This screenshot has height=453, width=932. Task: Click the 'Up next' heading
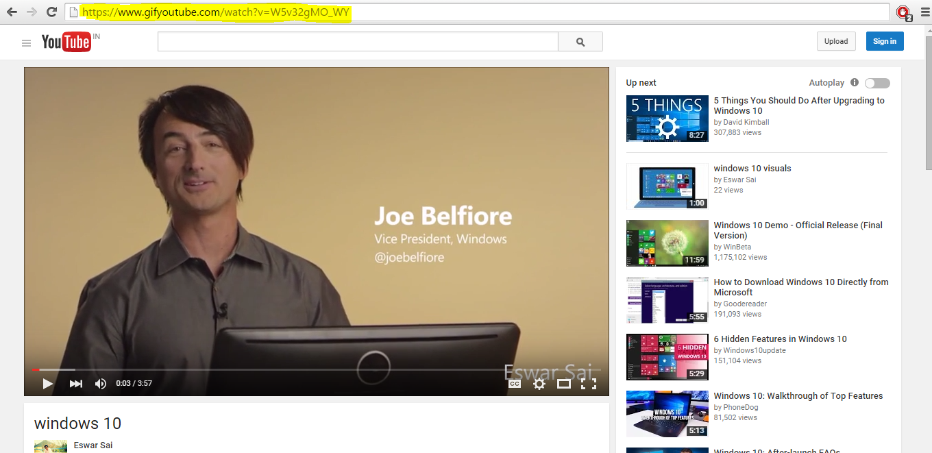tap(641, 83)
